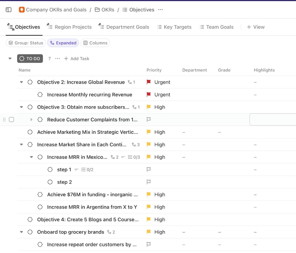
Task: Click the Highlights column header
Action: pyautogui.click(x=264, y=70)
